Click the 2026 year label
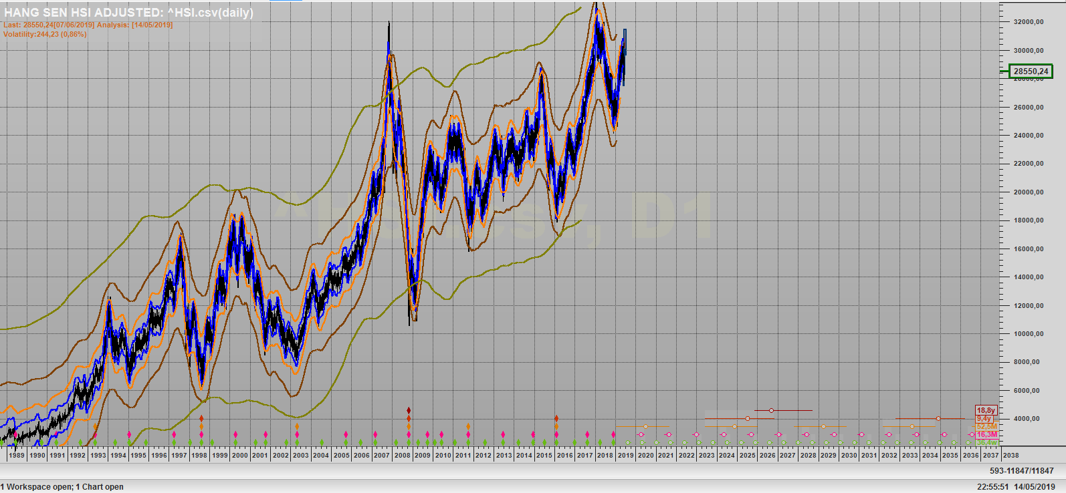The image size is (1066, 493). point(768,455)
